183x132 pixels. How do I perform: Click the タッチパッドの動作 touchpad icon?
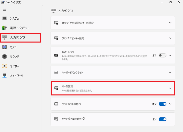pos(56,104)
